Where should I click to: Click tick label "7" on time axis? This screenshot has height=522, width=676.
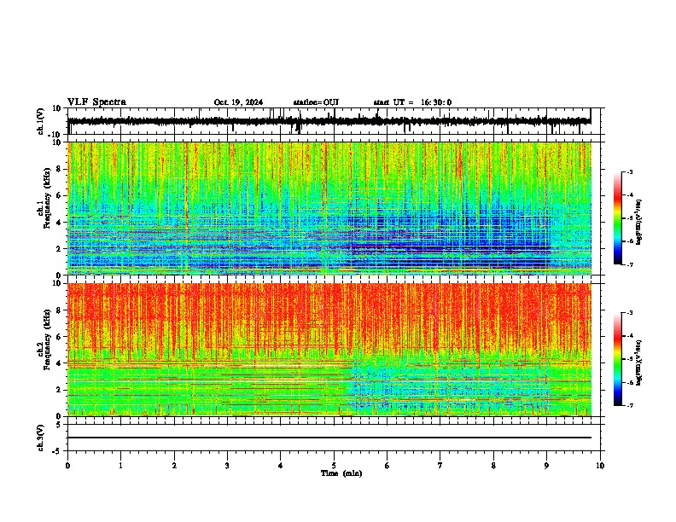440,466
